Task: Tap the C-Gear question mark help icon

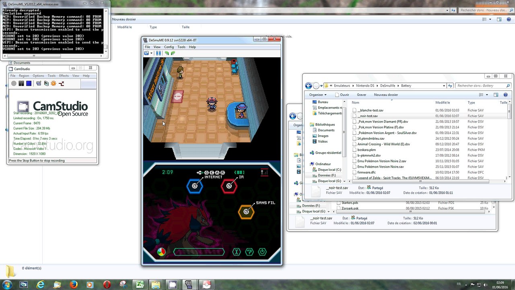Action: pos(249,252)
